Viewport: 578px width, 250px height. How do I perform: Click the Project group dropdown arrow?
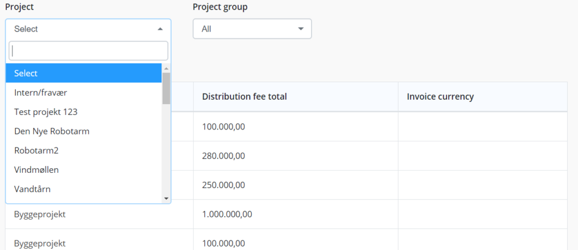[301, 29]
